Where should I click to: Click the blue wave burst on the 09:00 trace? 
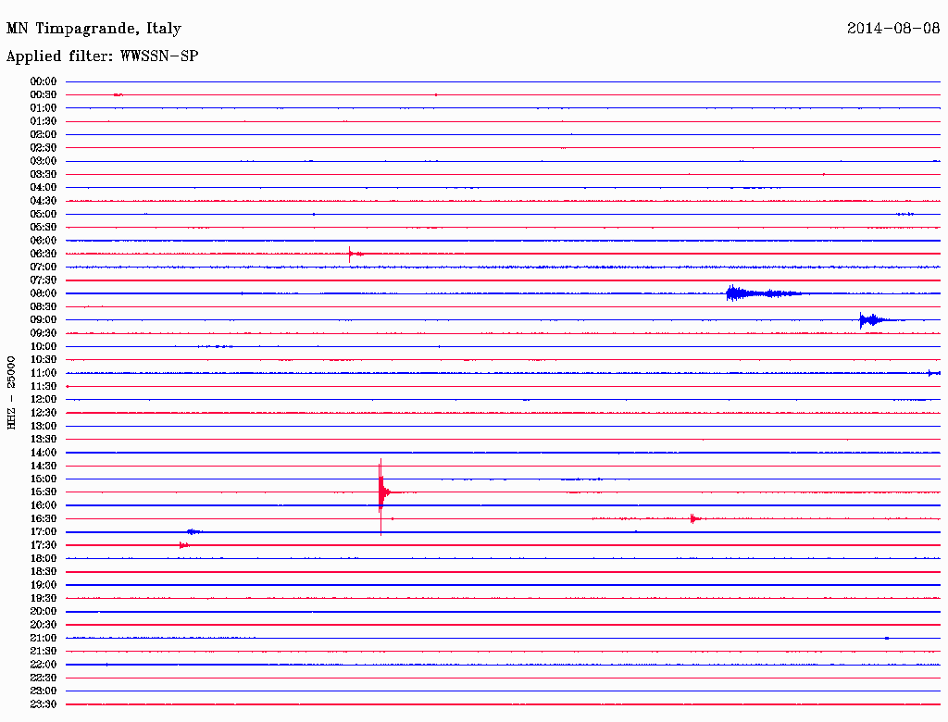(x=879, y=320)
